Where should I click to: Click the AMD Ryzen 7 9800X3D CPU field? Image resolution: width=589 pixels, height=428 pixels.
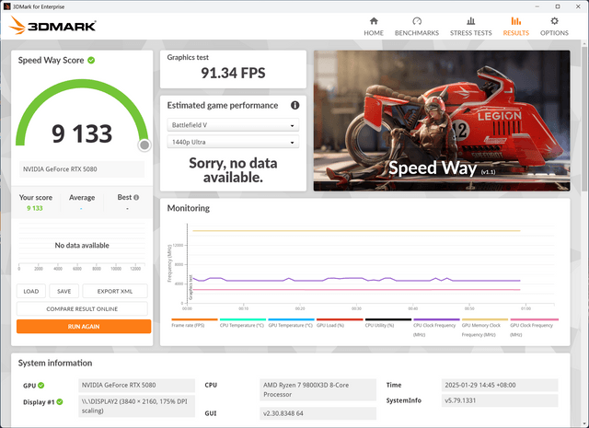click(x=318, y=389)
